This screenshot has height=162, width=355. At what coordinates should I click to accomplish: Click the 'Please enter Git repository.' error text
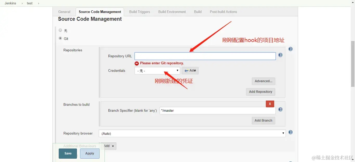[162, 63]
